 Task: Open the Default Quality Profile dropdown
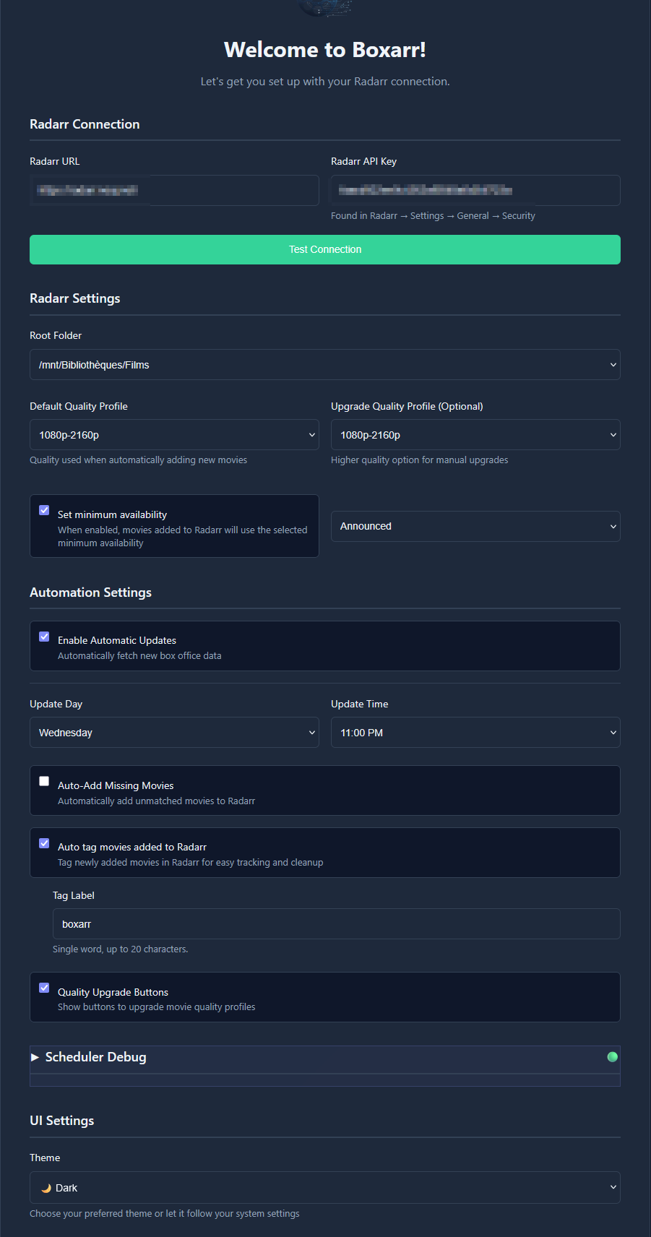point(174,435)
